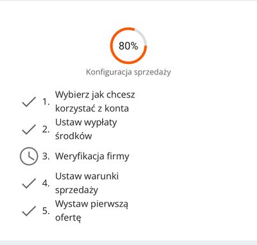This screenshot has height=245, width=257.
Task: Click the gray unfilled part of progress ring
Action: [x=141, y=35]
